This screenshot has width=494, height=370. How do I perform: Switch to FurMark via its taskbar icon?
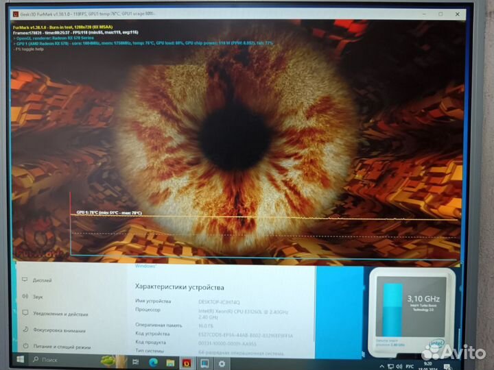click(x=187, y=361)
